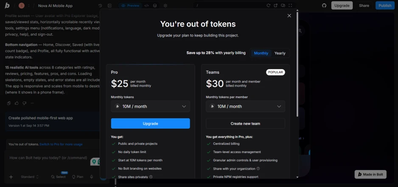Click the thumbs up feedback icon
The width and height of the screenshot is (398, 187).
click(17, 103)
